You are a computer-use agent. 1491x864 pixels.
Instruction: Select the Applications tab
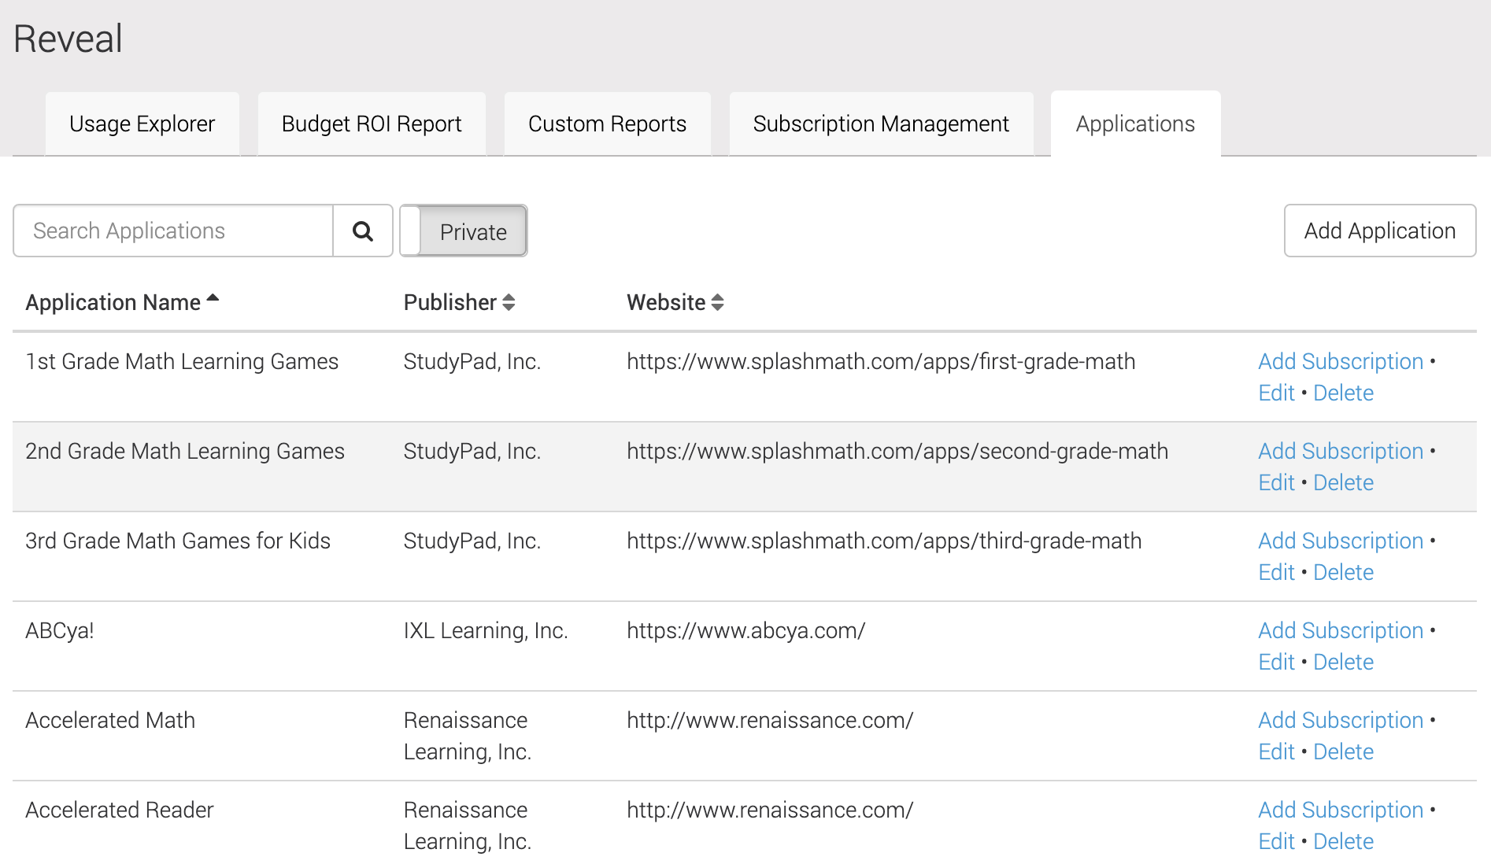(1135, 124)
